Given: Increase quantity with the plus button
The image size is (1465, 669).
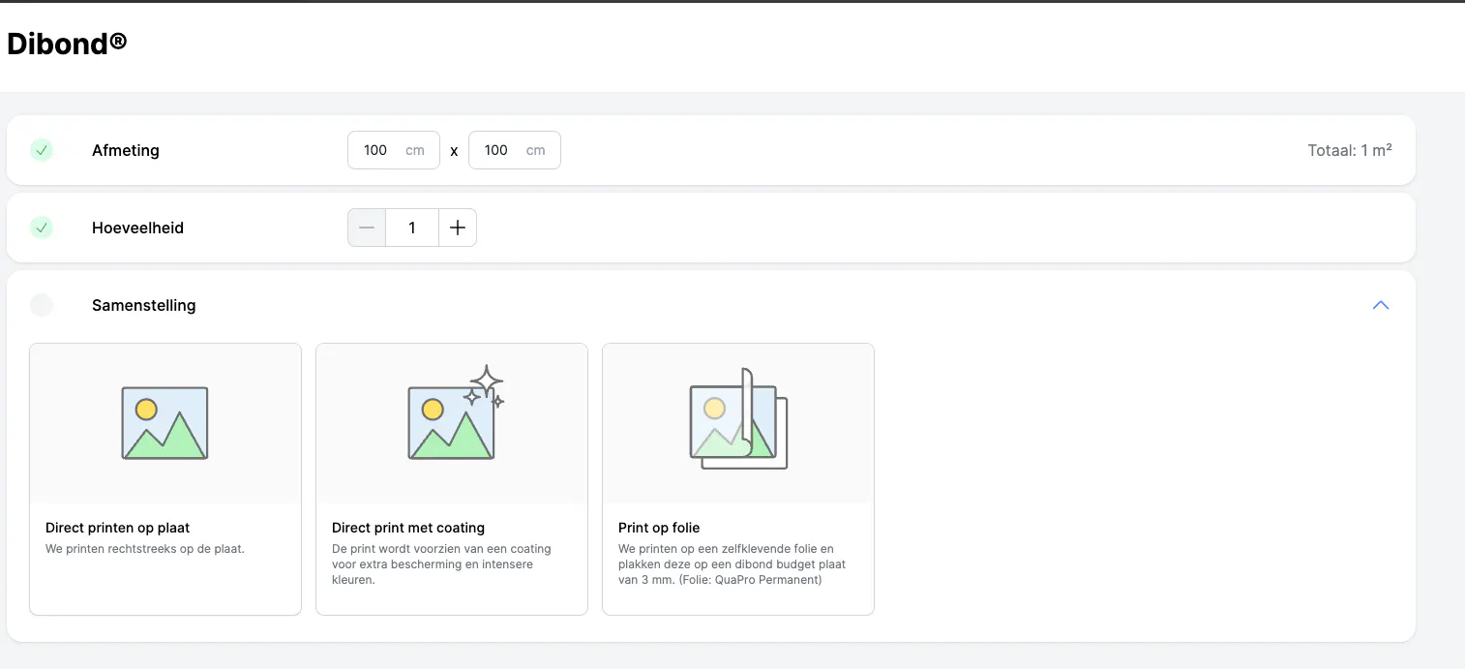Looking at the screenshot, I should [458, 228].
